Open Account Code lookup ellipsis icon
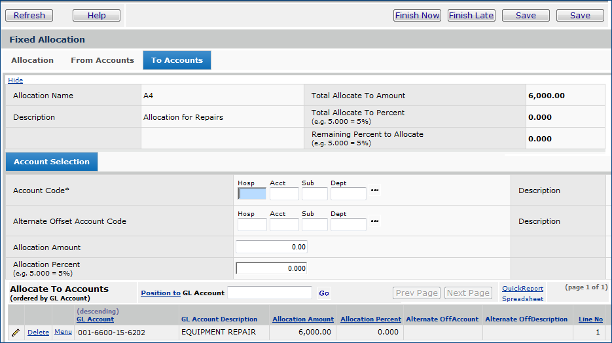Screen dimensions: 612x343 coord(374,190)
